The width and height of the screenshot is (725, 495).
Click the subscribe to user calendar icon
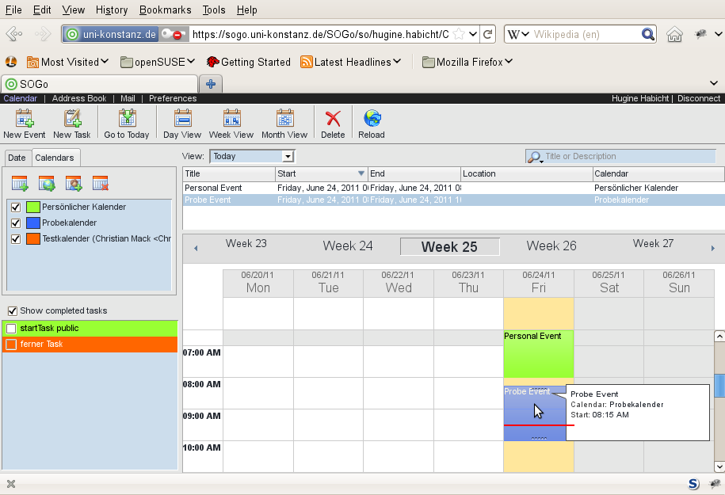click(74, 184)
